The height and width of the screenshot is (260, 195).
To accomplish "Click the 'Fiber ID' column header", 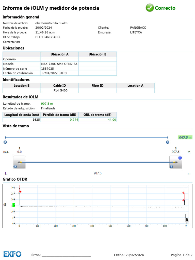I will (x=97, y=86).
